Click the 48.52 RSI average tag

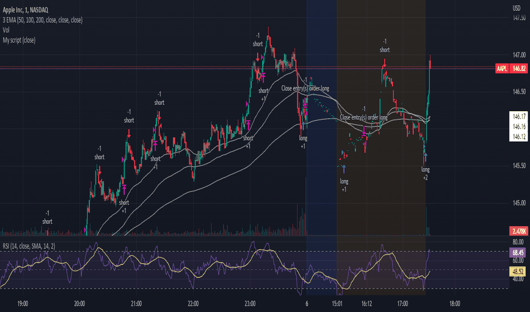518,272
